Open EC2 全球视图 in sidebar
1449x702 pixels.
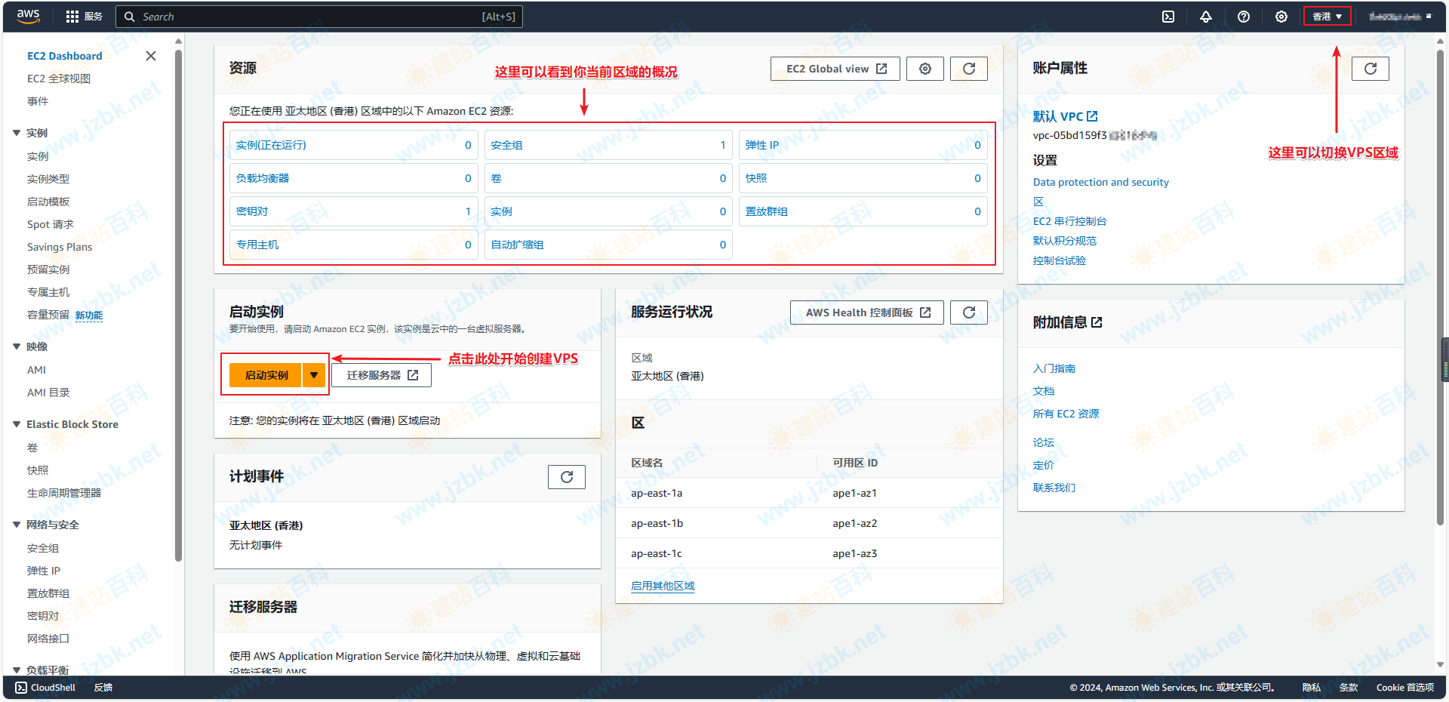(x=59, y=79)
